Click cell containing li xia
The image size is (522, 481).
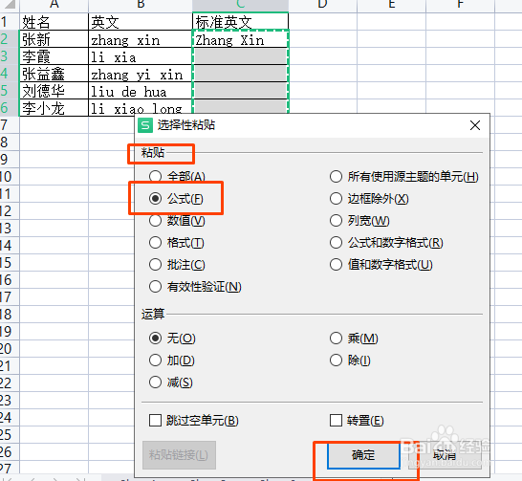pyautogui.click(x=141, y=56)
